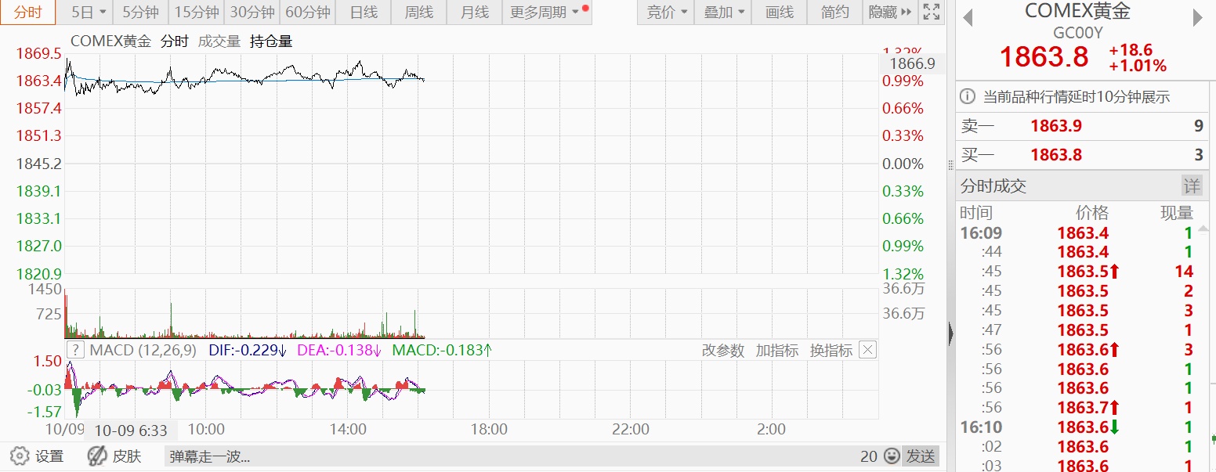Select the 分时 tab
The height and width of the screenshot is (472, 1216).
(28, 12)
